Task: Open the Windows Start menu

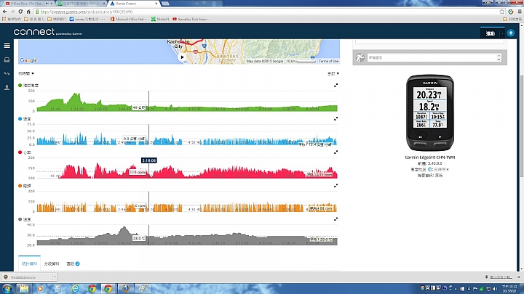Action: coord(7,288)
